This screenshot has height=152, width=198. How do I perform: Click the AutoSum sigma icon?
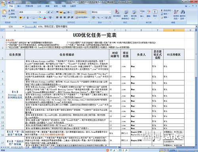(x=162, y=10)
